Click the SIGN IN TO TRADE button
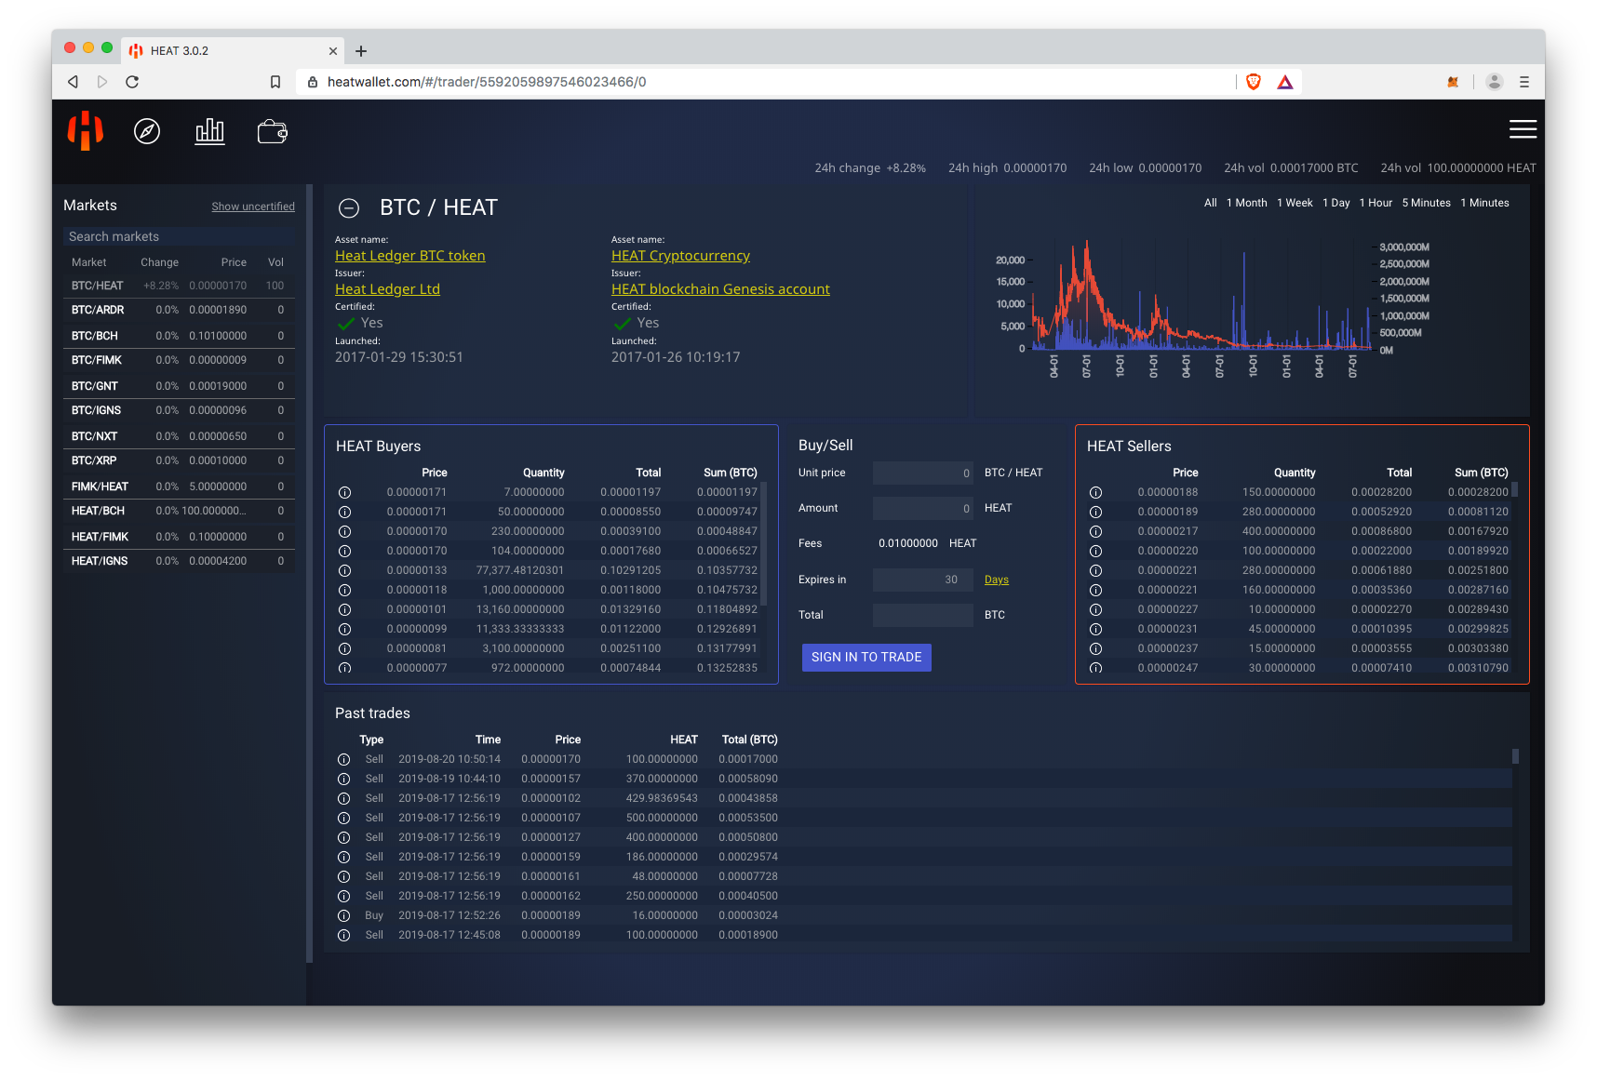 (866, 657)
